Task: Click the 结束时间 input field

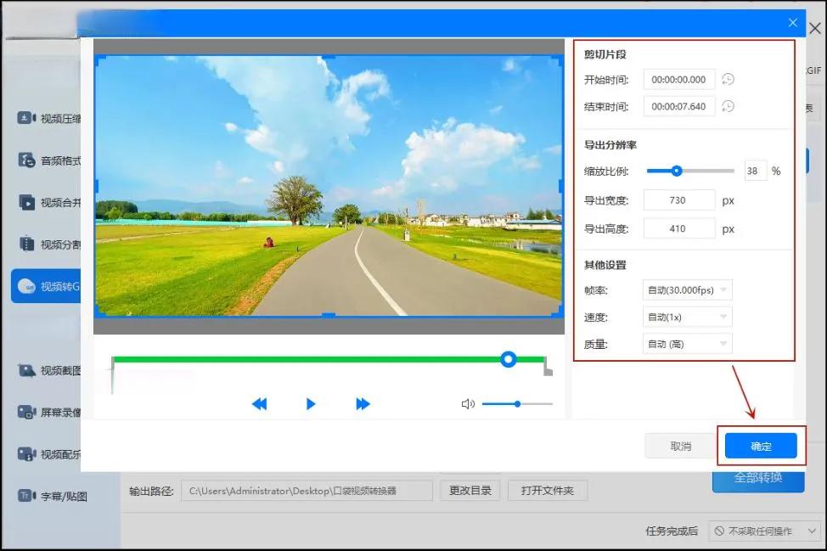Action: click(x=678, y=106)
